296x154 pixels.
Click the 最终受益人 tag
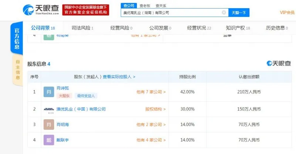click(86, 96)
